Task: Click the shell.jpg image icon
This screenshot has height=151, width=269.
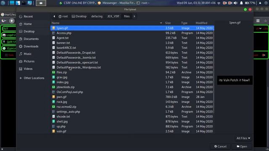Action: tap(53, 122)
